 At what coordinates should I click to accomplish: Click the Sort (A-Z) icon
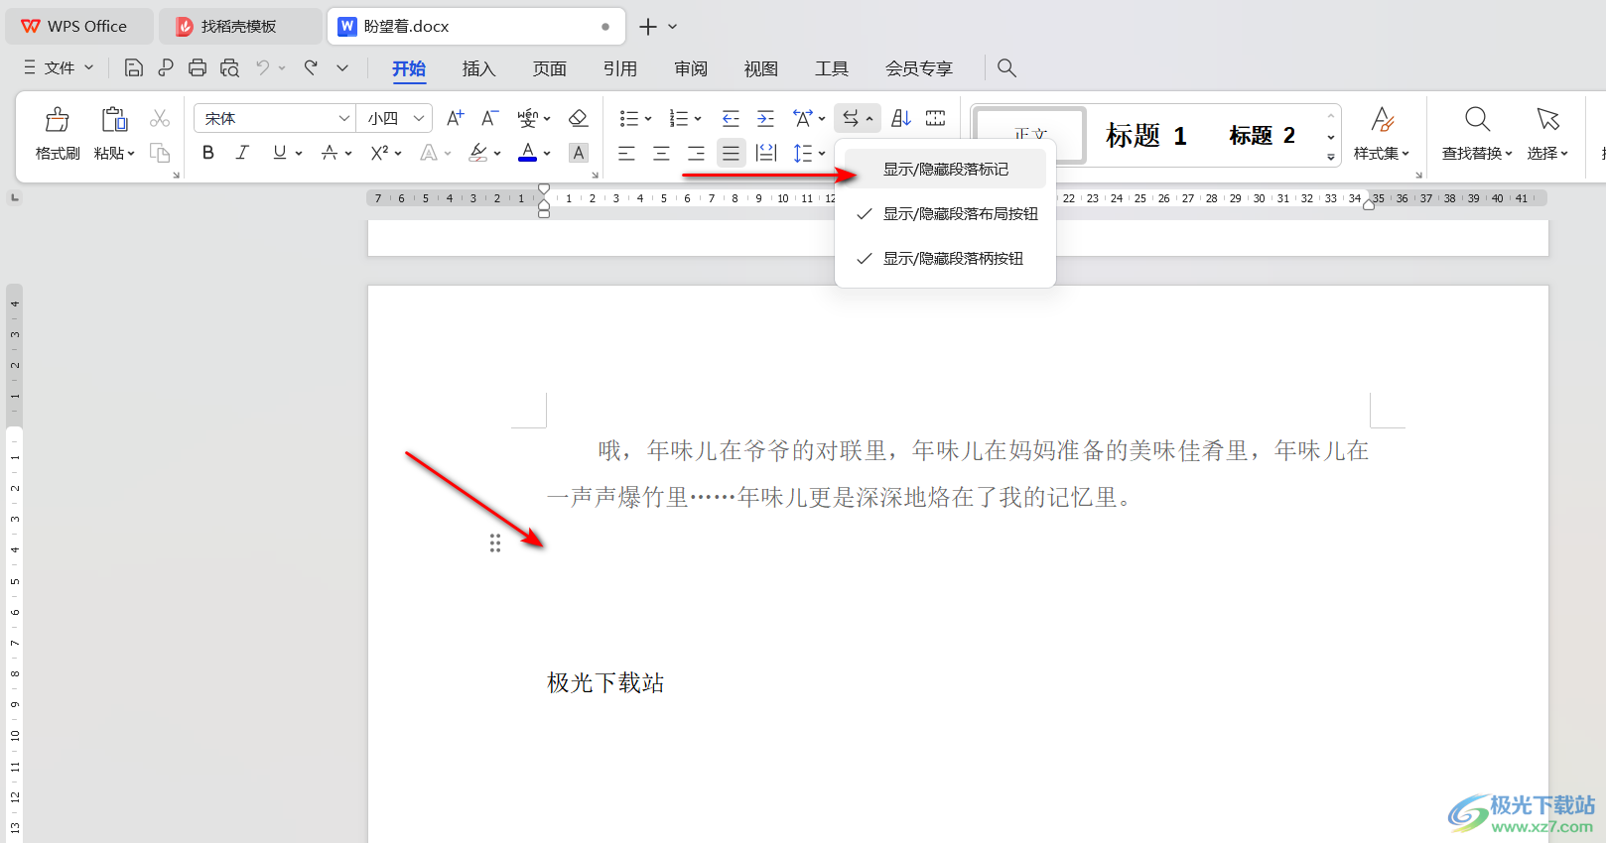click(x=901, y=118)
